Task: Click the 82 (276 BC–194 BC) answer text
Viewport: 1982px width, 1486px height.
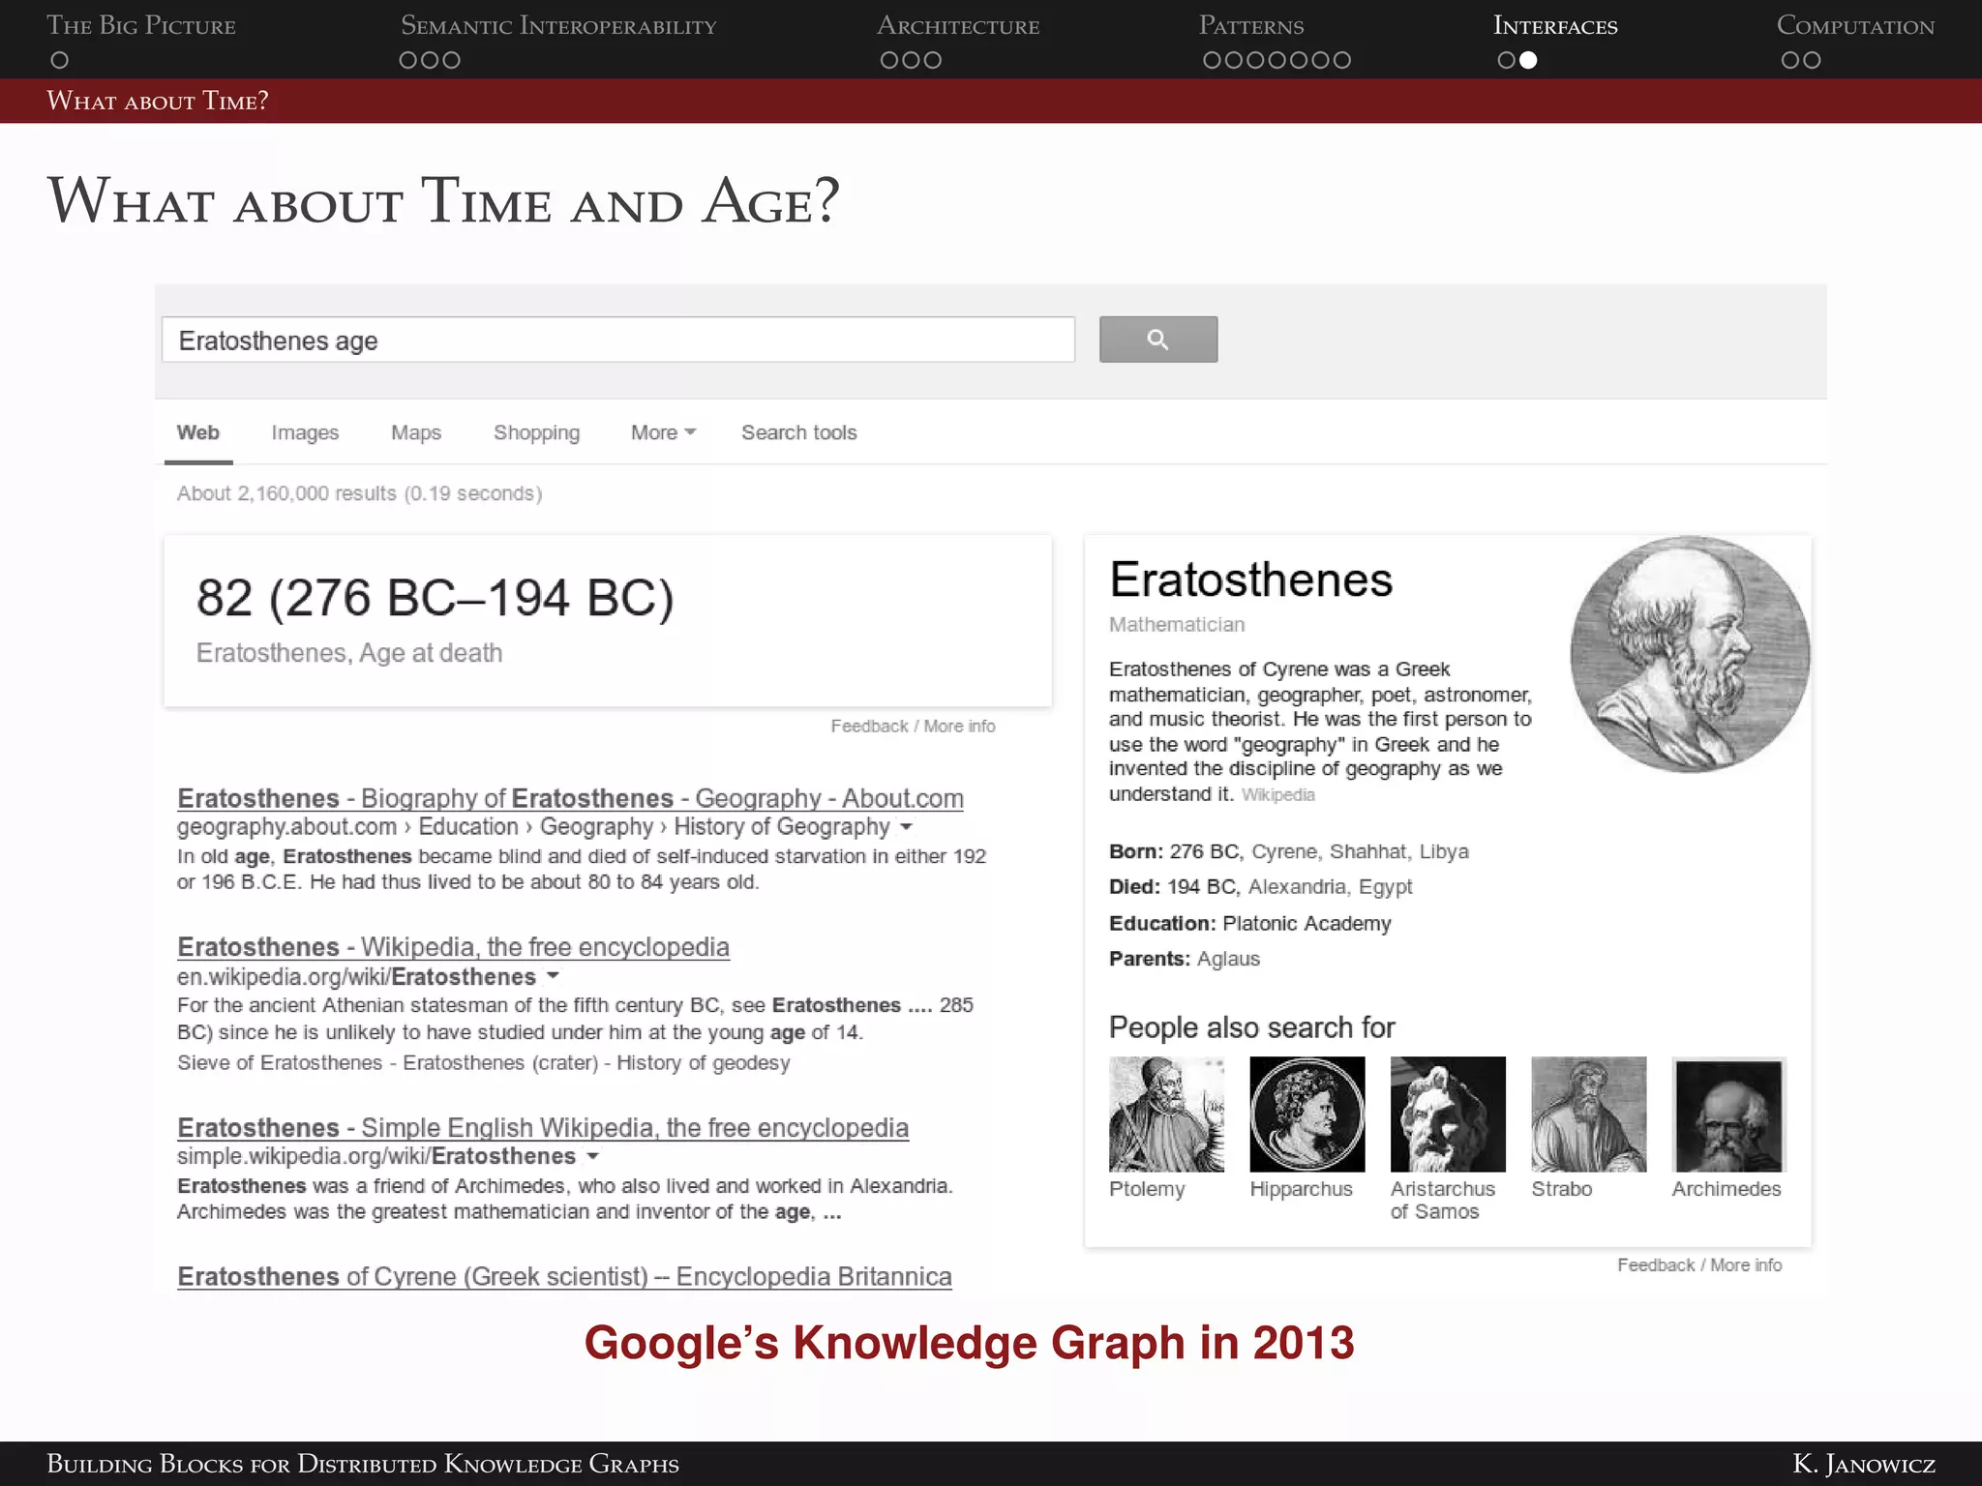Action: (435, 598)
